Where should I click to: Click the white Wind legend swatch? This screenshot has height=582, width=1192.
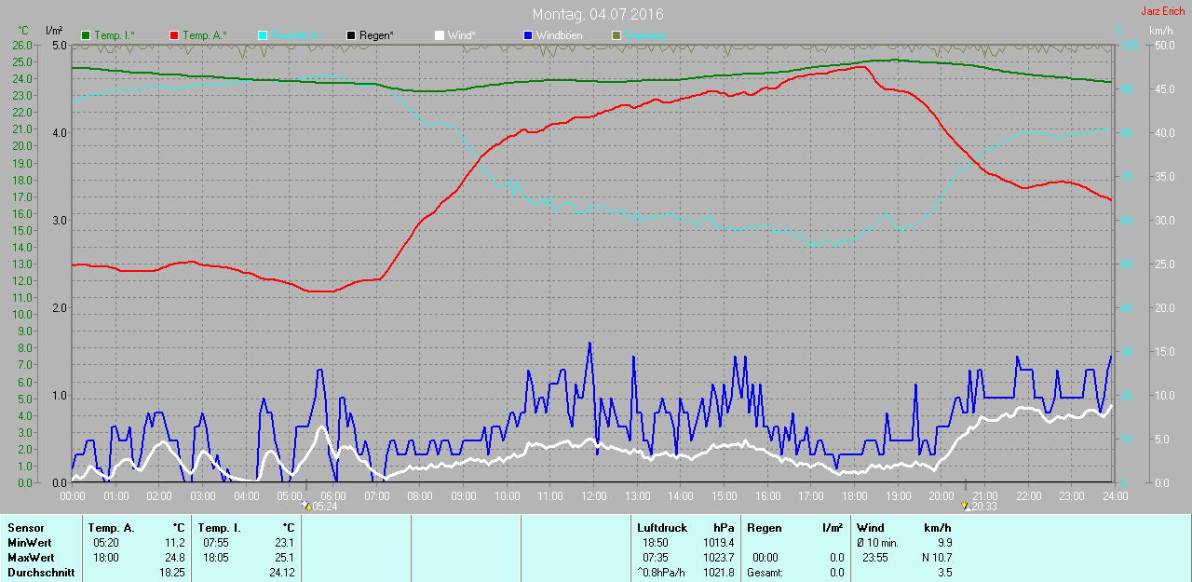point(439,34)
